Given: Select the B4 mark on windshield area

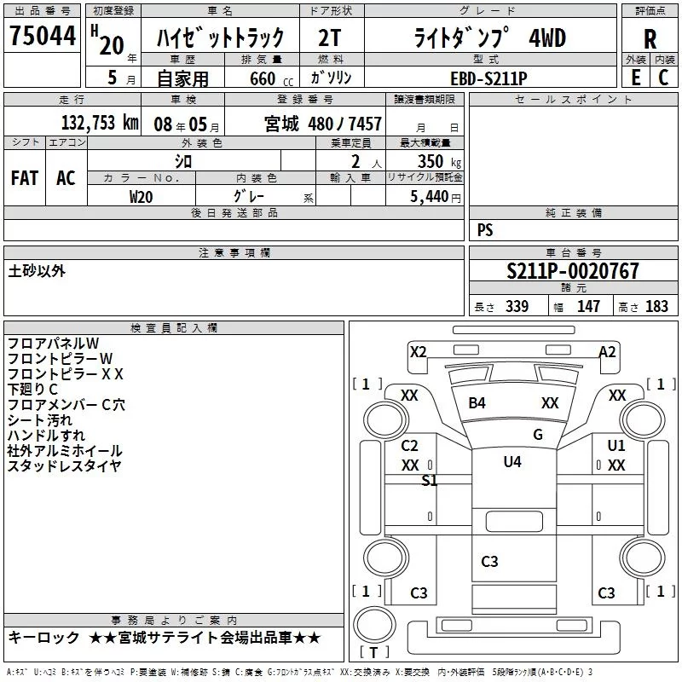Looking at the screenshot, I should (477, 403).
